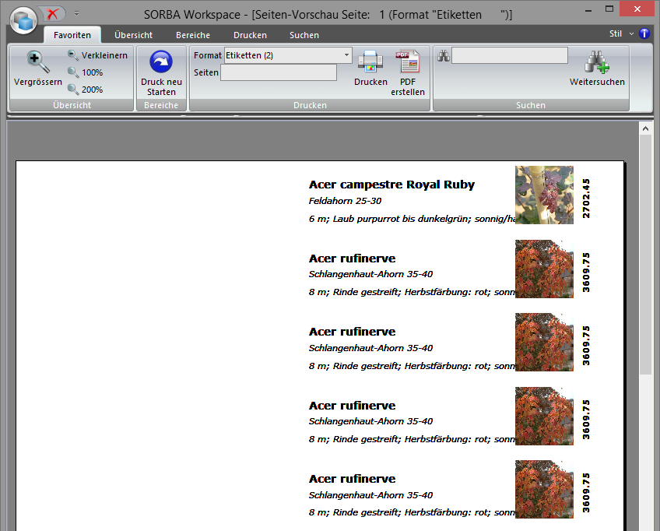Switch to the Suchen ribbon tab
660x531 pixels.
point(304,35)
